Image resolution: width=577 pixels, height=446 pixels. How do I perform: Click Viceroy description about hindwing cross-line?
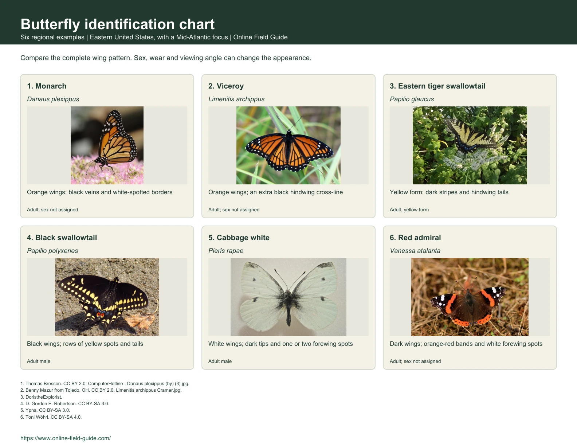click(275, 192)
